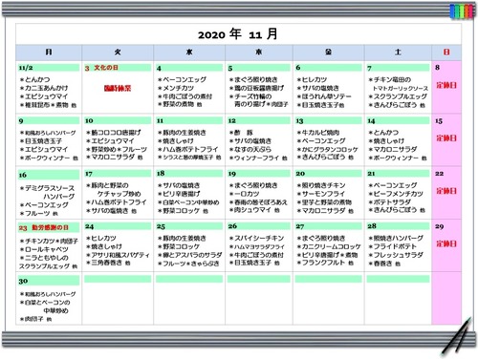Viewport: 478px width, 359px height.
Task: Click "卵とアスパラのサラダ" on the 25th
Action: tap(192, 255)
